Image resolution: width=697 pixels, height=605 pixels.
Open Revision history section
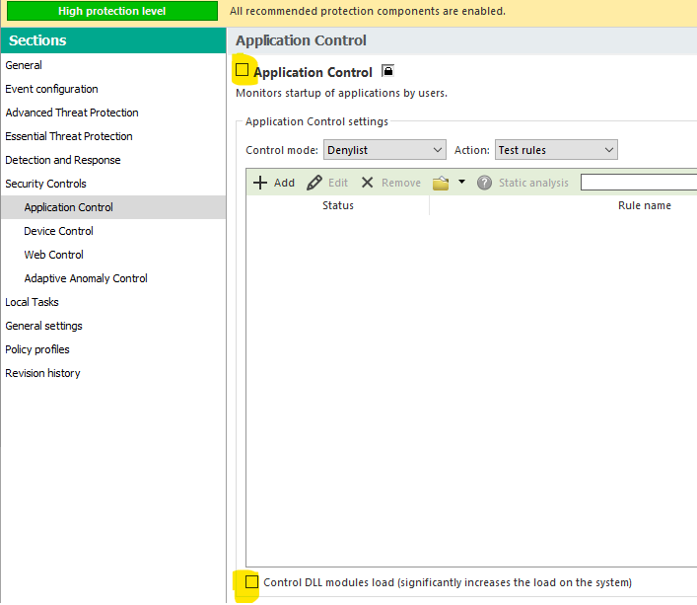pos(42,373)
